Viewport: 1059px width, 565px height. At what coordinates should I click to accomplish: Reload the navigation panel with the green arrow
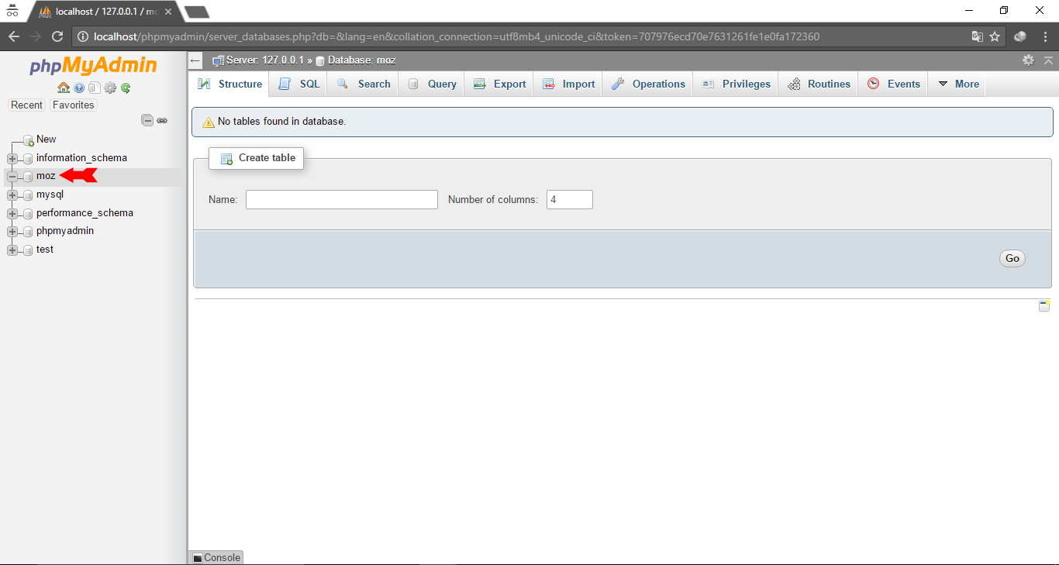(125, 88)
